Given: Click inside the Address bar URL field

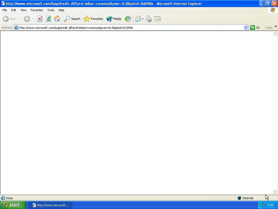Looking at the screenshot, I should [131, 28].
